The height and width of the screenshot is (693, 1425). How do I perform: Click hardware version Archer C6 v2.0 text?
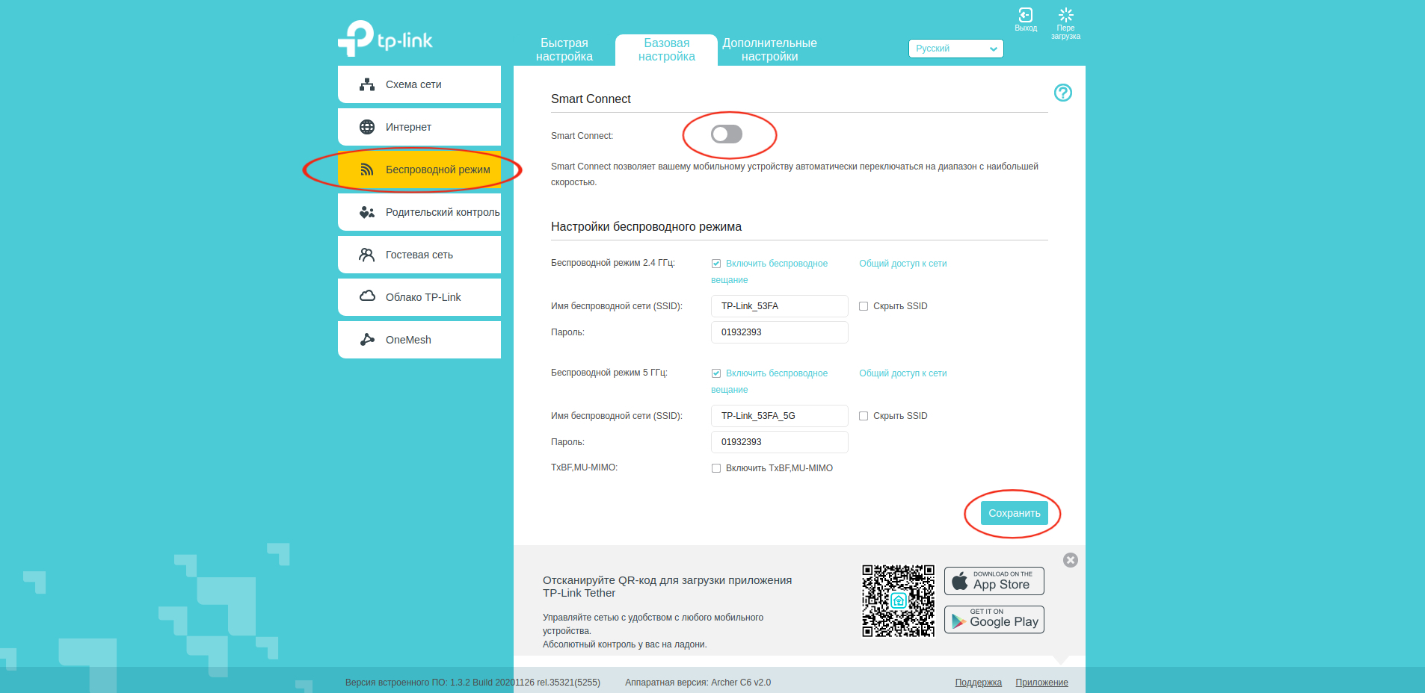pos(698,683)
